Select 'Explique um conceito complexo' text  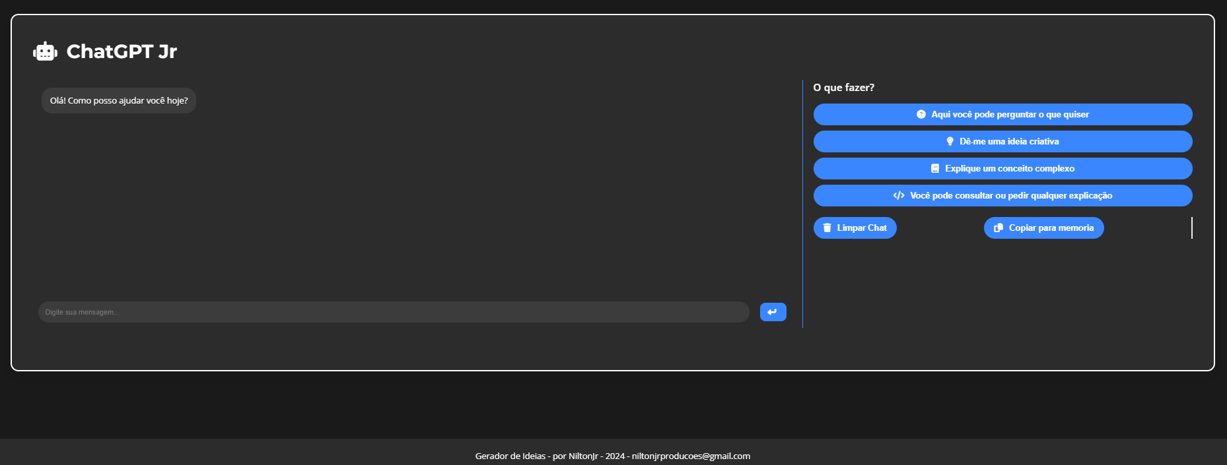click(x=1010, y=168)
